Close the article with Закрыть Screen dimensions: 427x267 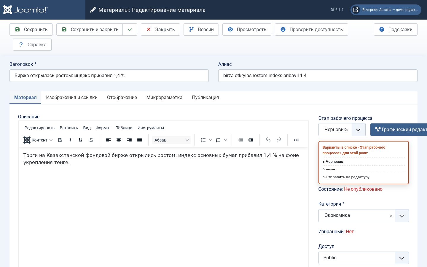pyautogui.click(x=160, y=29)
